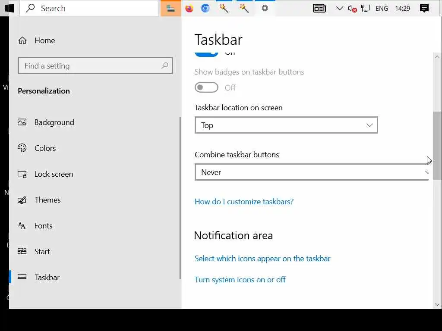The image size is (442, 331).
Task: Click the search magnifier in Find a setting
Action: click(165, 66)
